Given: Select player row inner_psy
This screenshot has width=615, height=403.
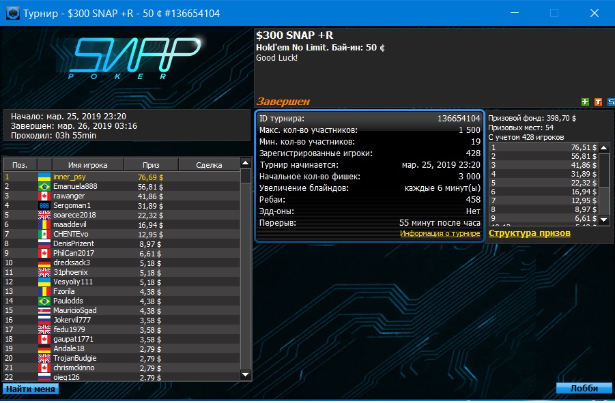Looking at the screenshot, I should (121, 177).
